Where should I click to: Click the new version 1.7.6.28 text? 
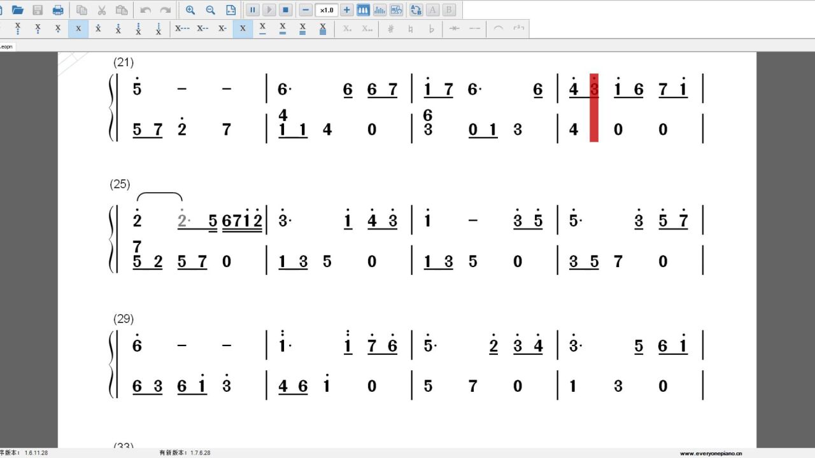(185, 453)
